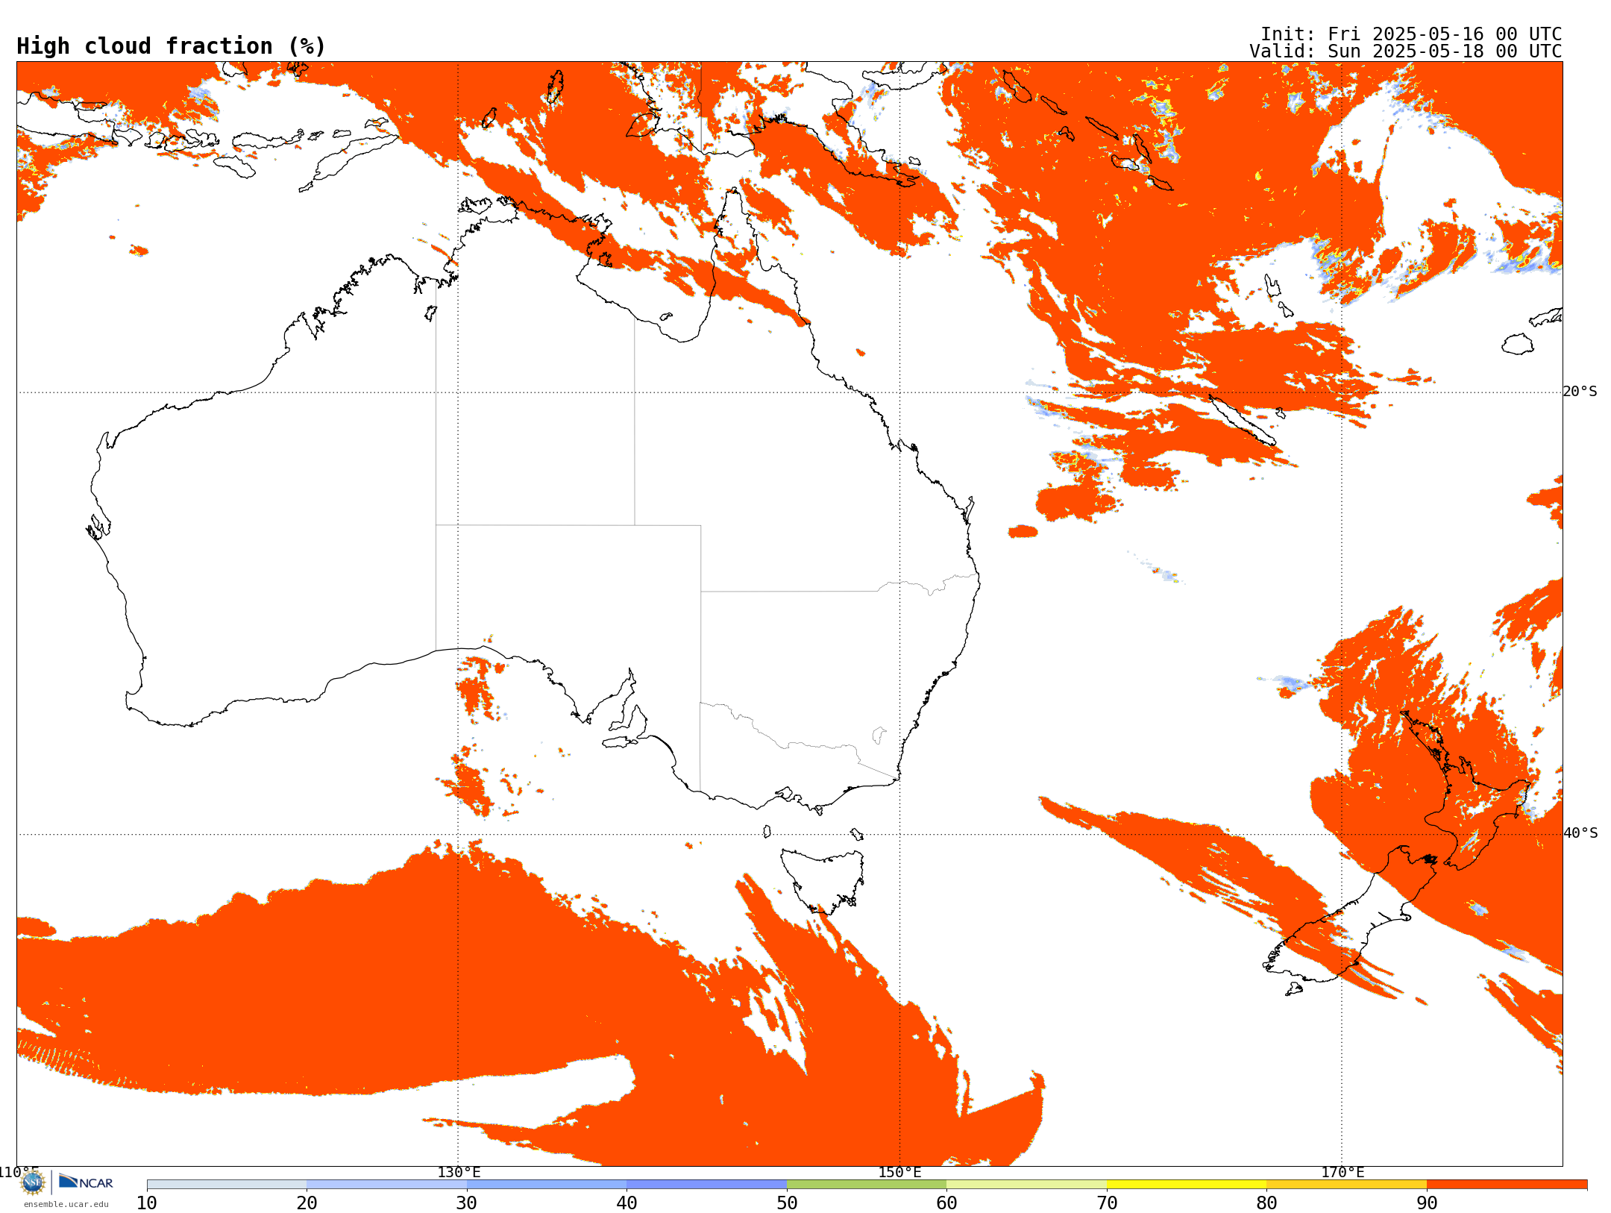The width and height of the screenshot is (1611, 1213).
Task: Click the 40°S latitude label
Action: 1580,833
